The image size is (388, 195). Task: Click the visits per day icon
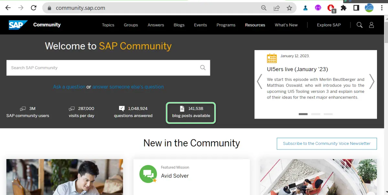tap(72, 109)
